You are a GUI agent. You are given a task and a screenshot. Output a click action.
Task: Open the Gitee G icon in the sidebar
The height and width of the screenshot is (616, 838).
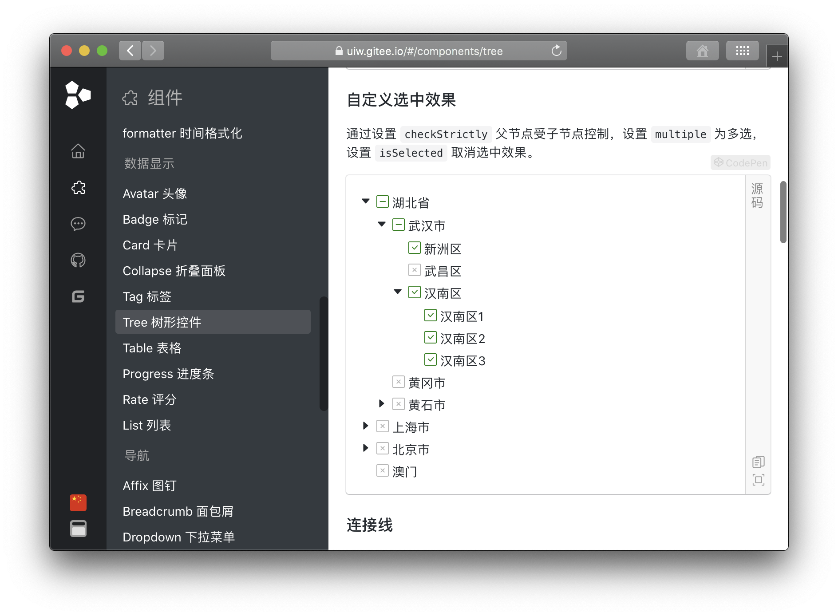tap(78, 296)
